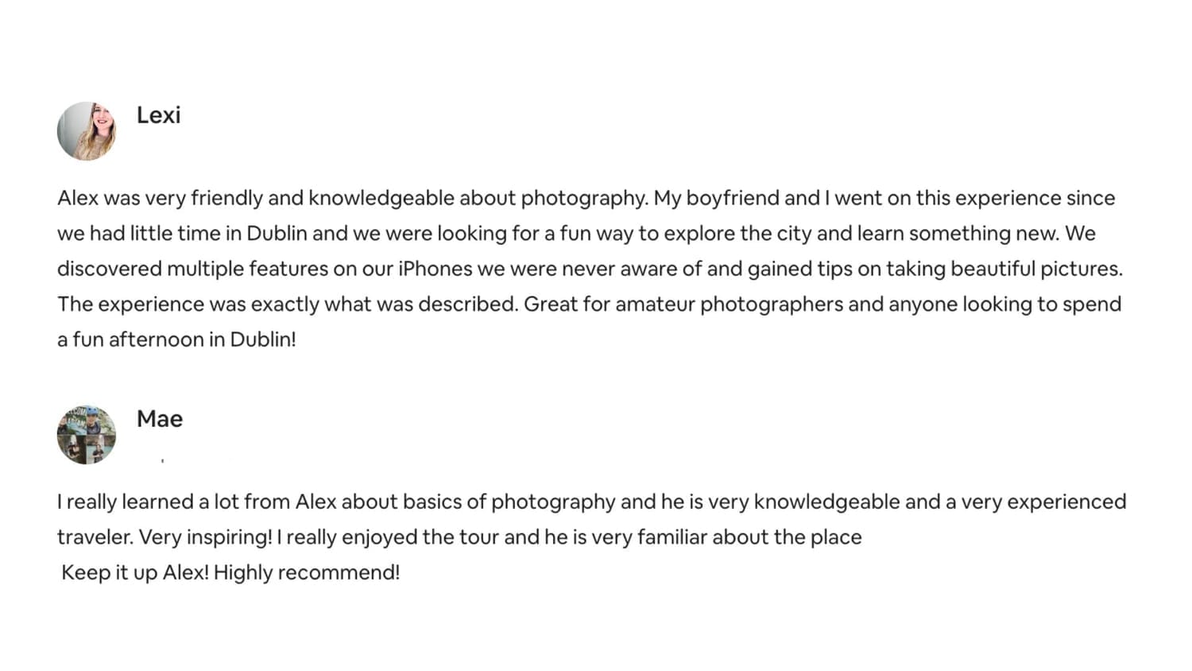Click Lexi's profile photo
This screenshot has height=671, width=1192.
87,131
